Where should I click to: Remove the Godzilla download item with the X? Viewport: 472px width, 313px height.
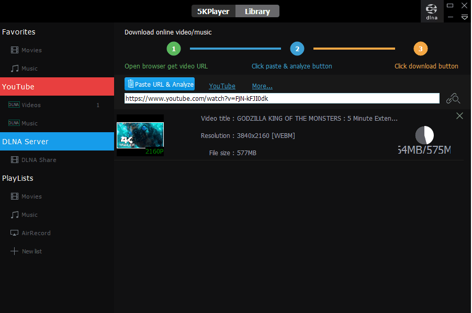[459, 116]
